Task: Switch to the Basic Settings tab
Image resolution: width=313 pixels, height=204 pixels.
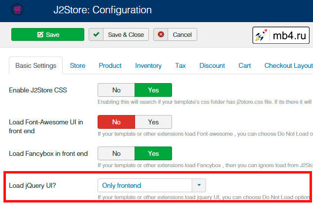Action: 35,65
